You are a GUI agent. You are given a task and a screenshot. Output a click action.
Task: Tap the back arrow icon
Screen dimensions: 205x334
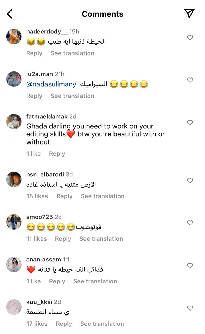(x=9, y=14)
